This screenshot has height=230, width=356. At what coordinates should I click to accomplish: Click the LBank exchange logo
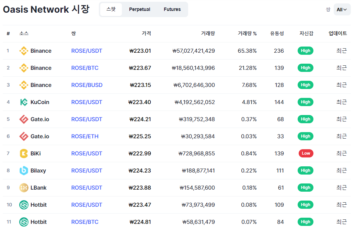pyautogui.click(x=24, y=188)
